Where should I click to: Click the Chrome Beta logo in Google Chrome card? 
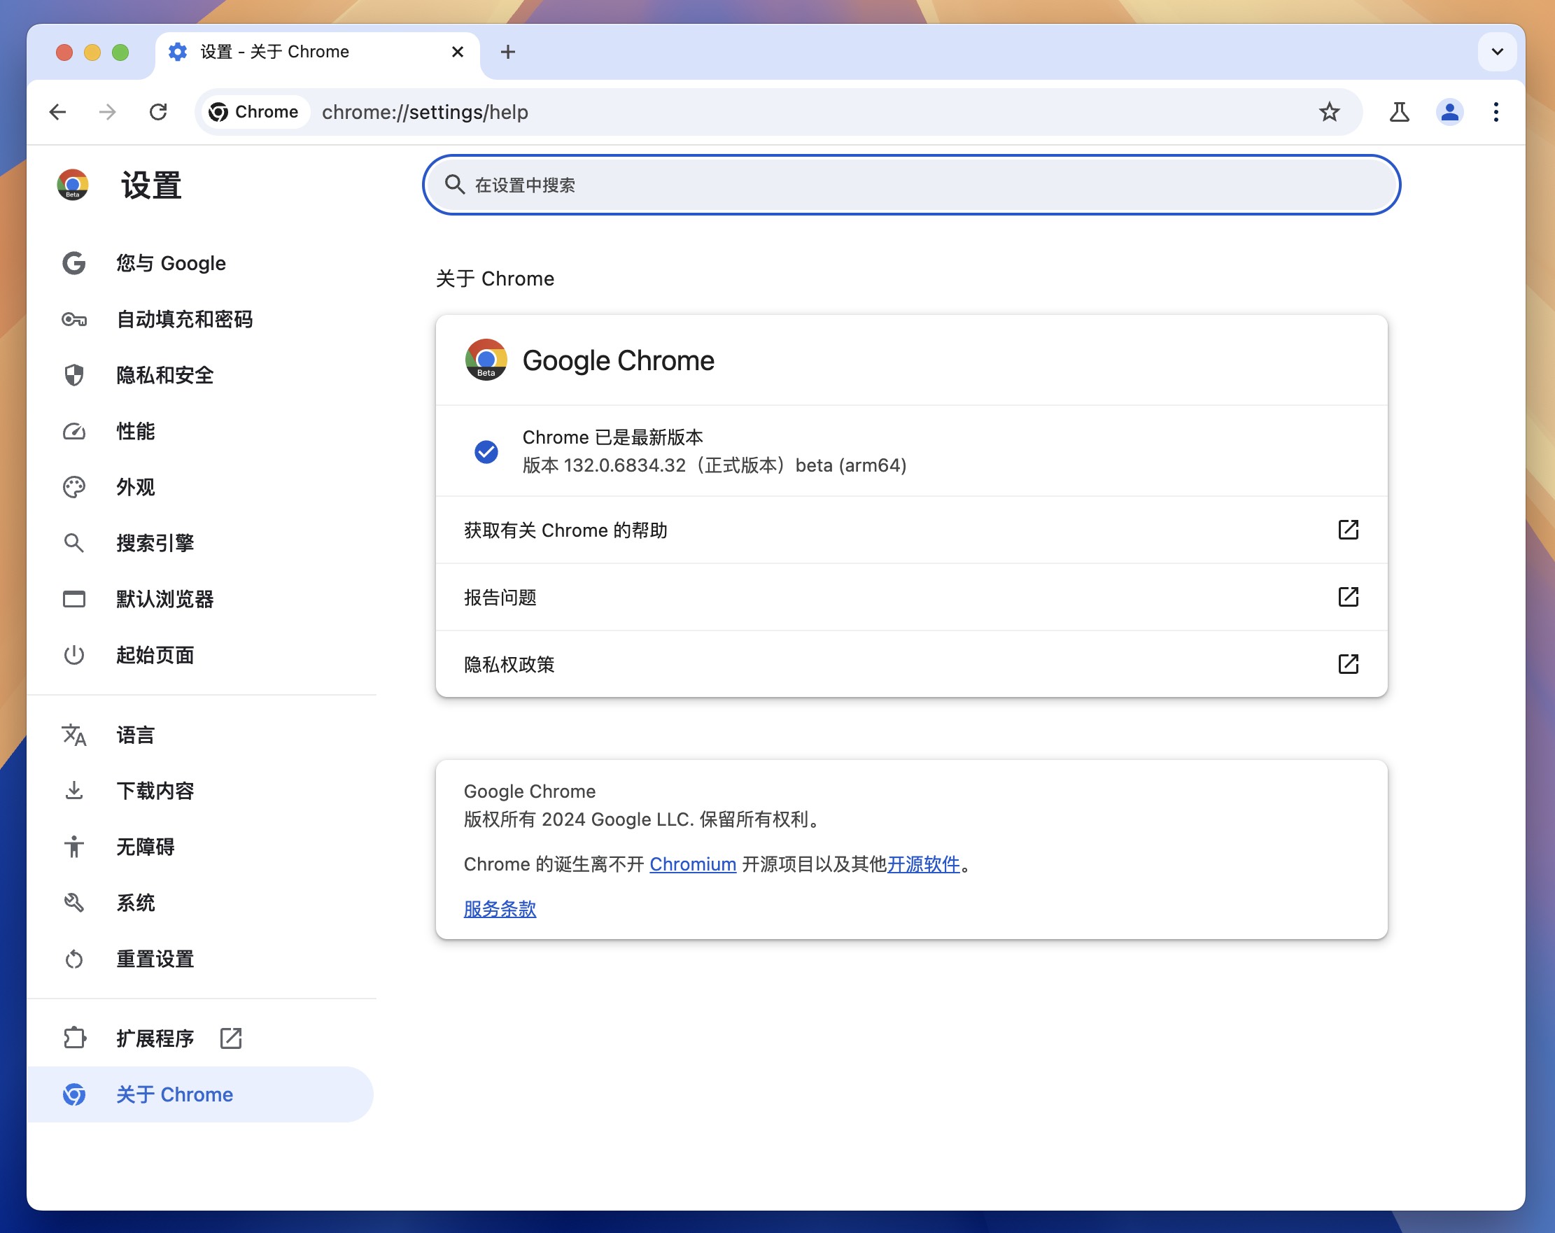coord(486,360)
